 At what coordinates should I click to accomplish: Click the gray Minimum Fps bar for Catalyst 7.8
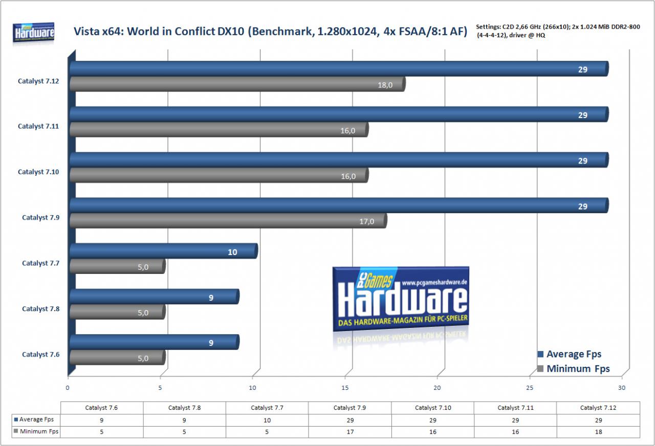[x=117, y=312]
